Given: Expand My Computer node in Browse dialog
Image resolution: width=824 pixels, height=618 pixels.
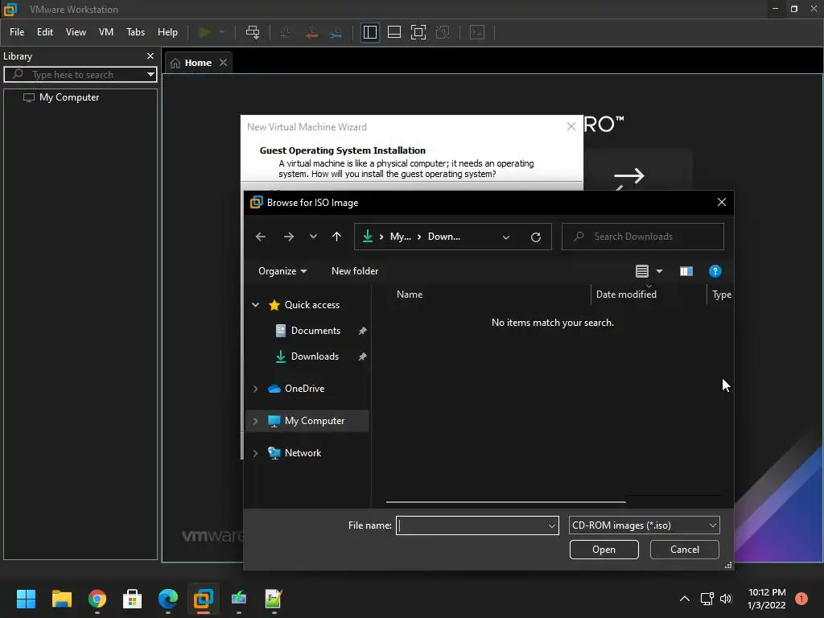Looking at the screenshot, I should coord(255,421).
